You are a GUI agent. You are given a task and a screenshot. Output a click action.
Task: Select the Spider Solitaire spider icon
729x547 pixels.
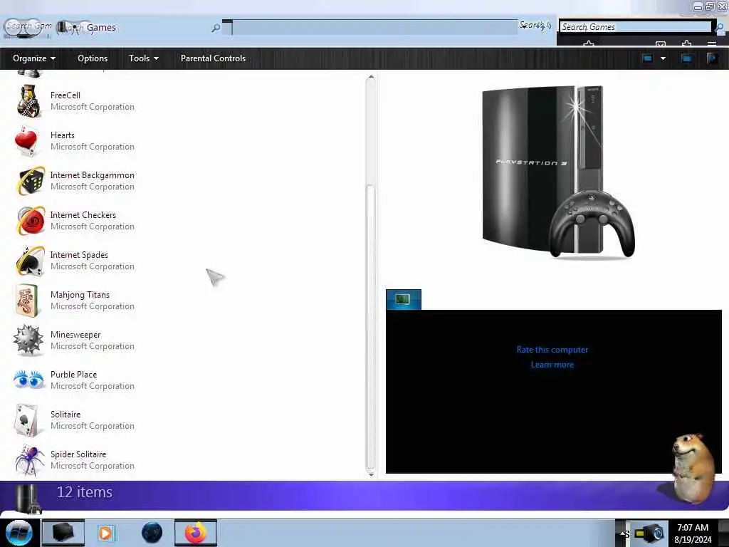[28, 460]
